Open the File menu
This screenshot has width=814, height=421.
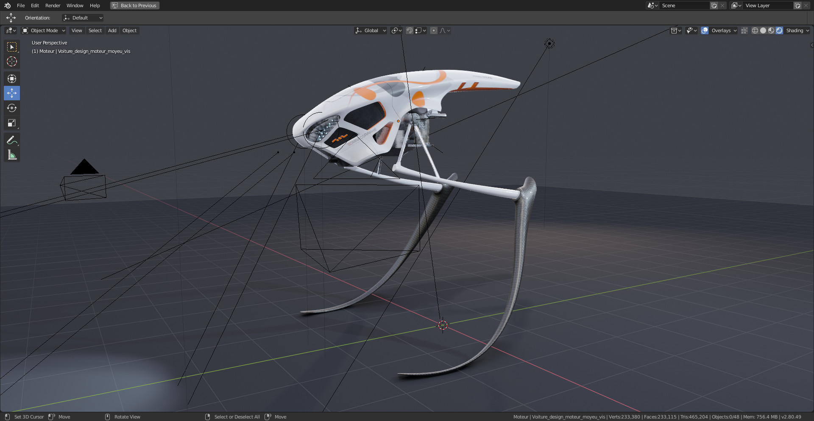(21, 6)
